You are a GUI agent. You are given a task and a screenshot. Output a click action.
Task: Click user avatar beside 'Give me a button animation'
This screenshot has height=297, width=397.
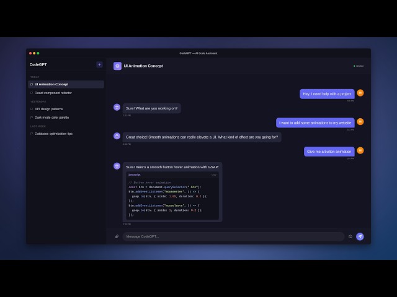click(x=360, y=150)
